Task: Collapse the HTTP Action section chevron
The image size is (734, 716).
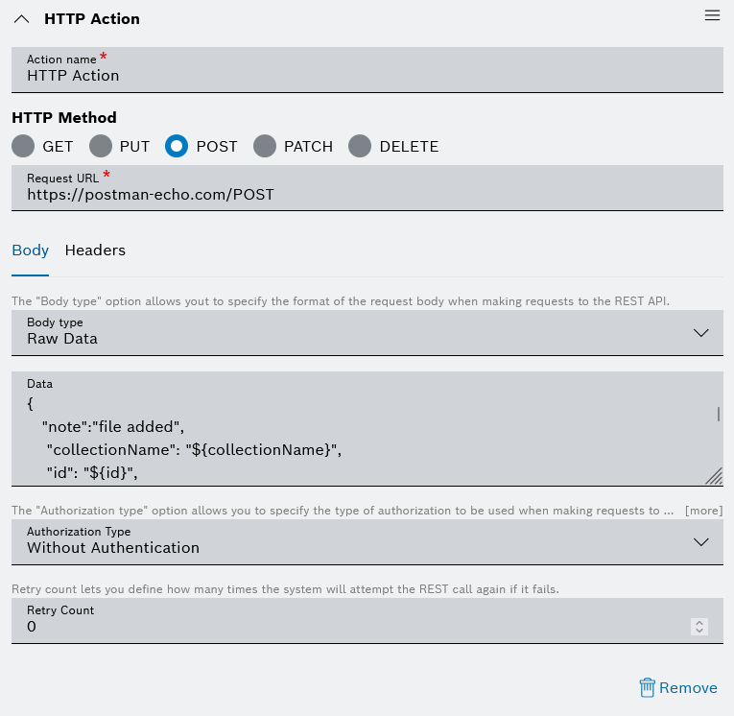Action: 22,19
